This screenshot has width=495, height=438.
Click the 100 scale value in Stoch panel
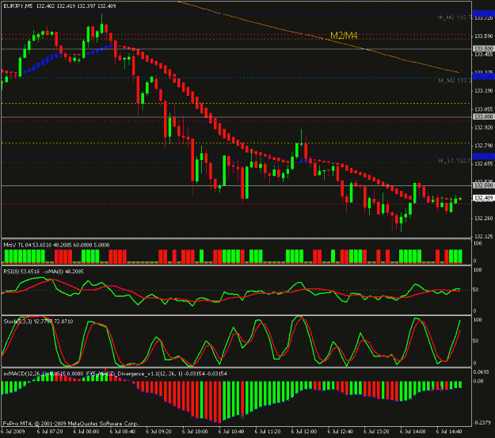tap(478, 320)
